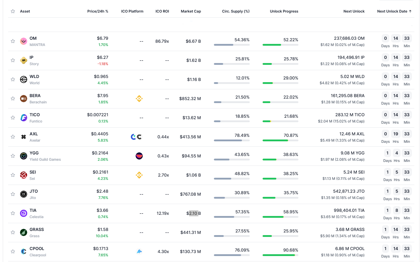Sort by Price/24h % column
420x262 pixels.
[x=98, y=11]
